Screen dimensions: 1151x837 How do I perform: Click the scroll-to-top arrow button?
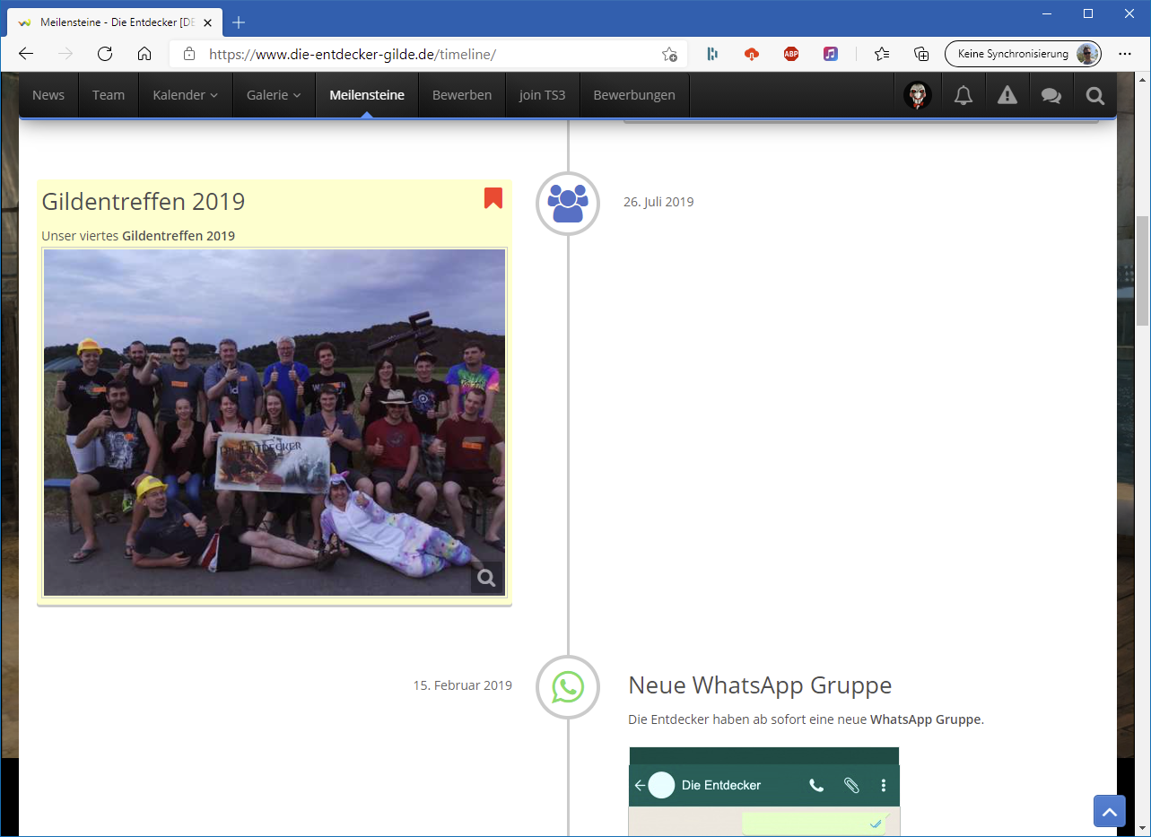[1109, 811]
